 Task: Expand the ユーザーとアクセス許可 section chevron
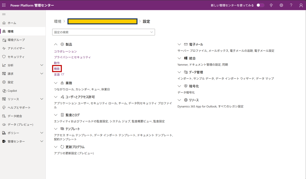click(56, 97)
